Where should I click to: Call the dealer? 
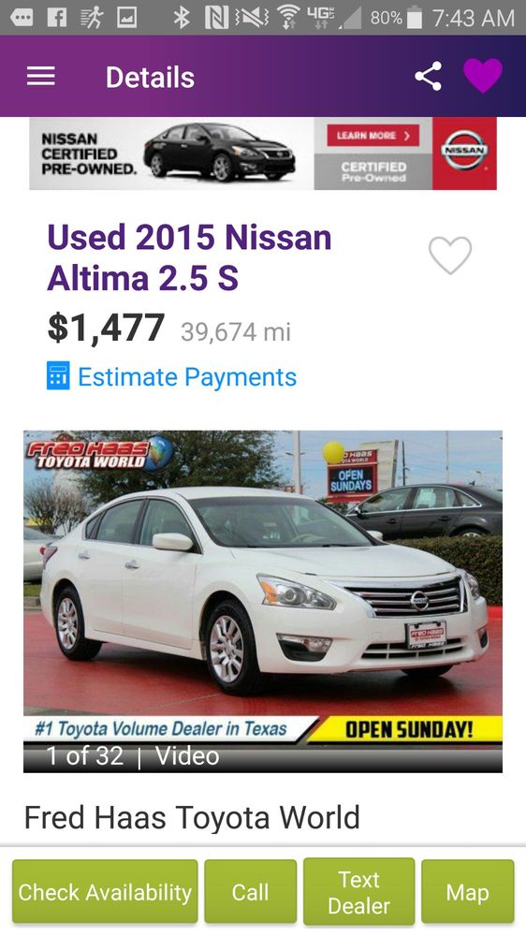(250, 892)
